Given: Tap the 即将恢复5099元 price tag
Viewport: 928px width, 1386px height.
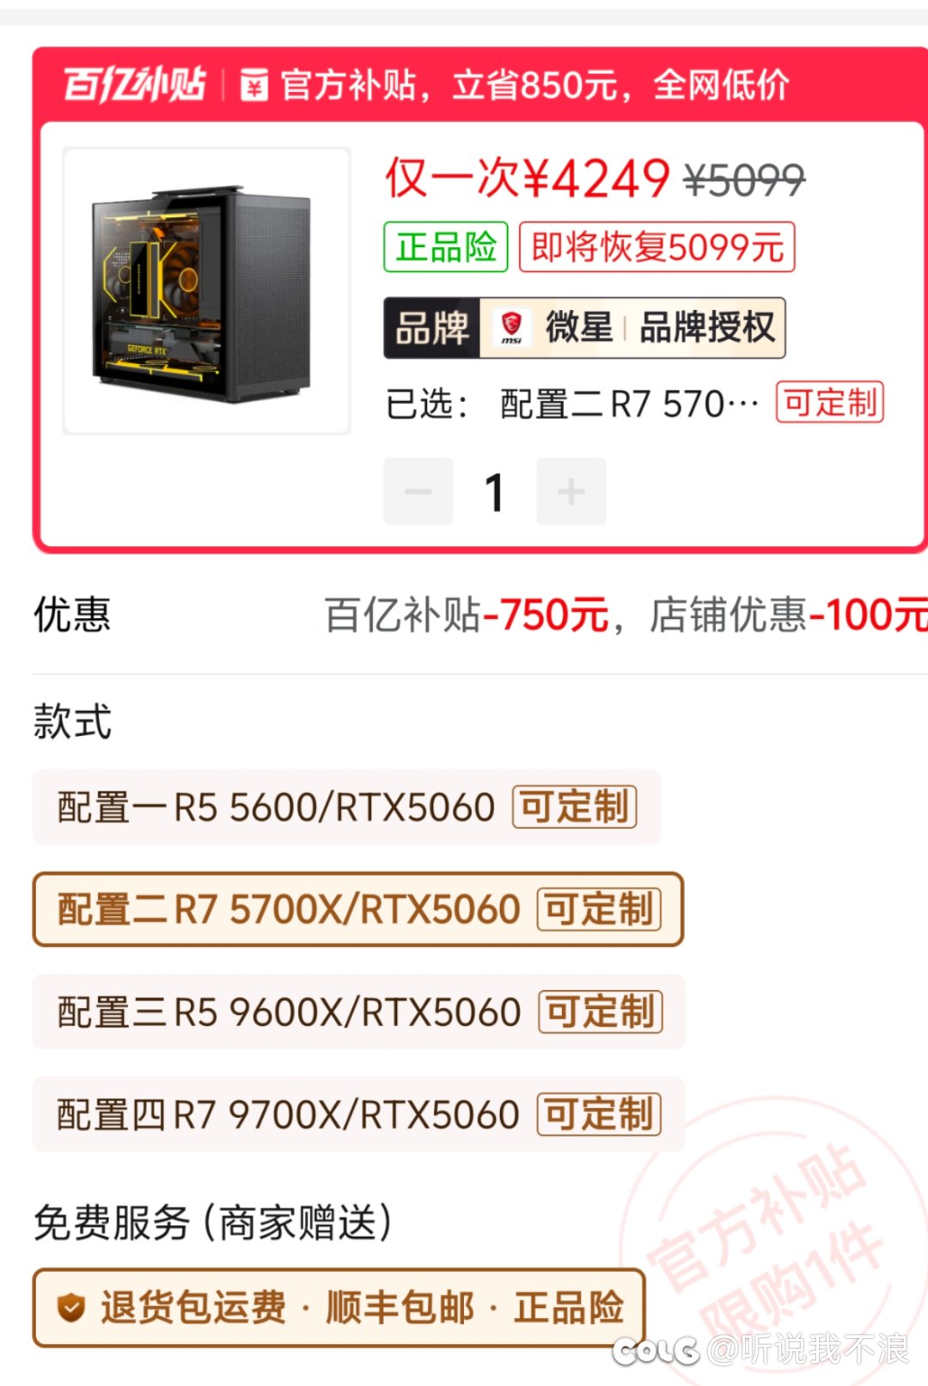Looking at the screenshot, I should click(657, 247).
